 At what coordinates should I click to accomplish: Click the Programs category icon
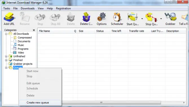[15, 49]
